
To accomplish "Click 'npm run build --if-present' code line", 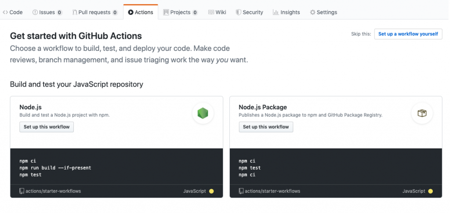I will [55, 168].
